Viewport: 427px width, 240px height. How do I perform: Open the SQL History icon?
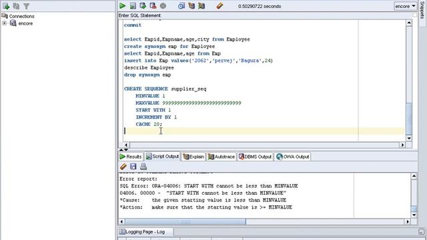click(x=181, y=6)
